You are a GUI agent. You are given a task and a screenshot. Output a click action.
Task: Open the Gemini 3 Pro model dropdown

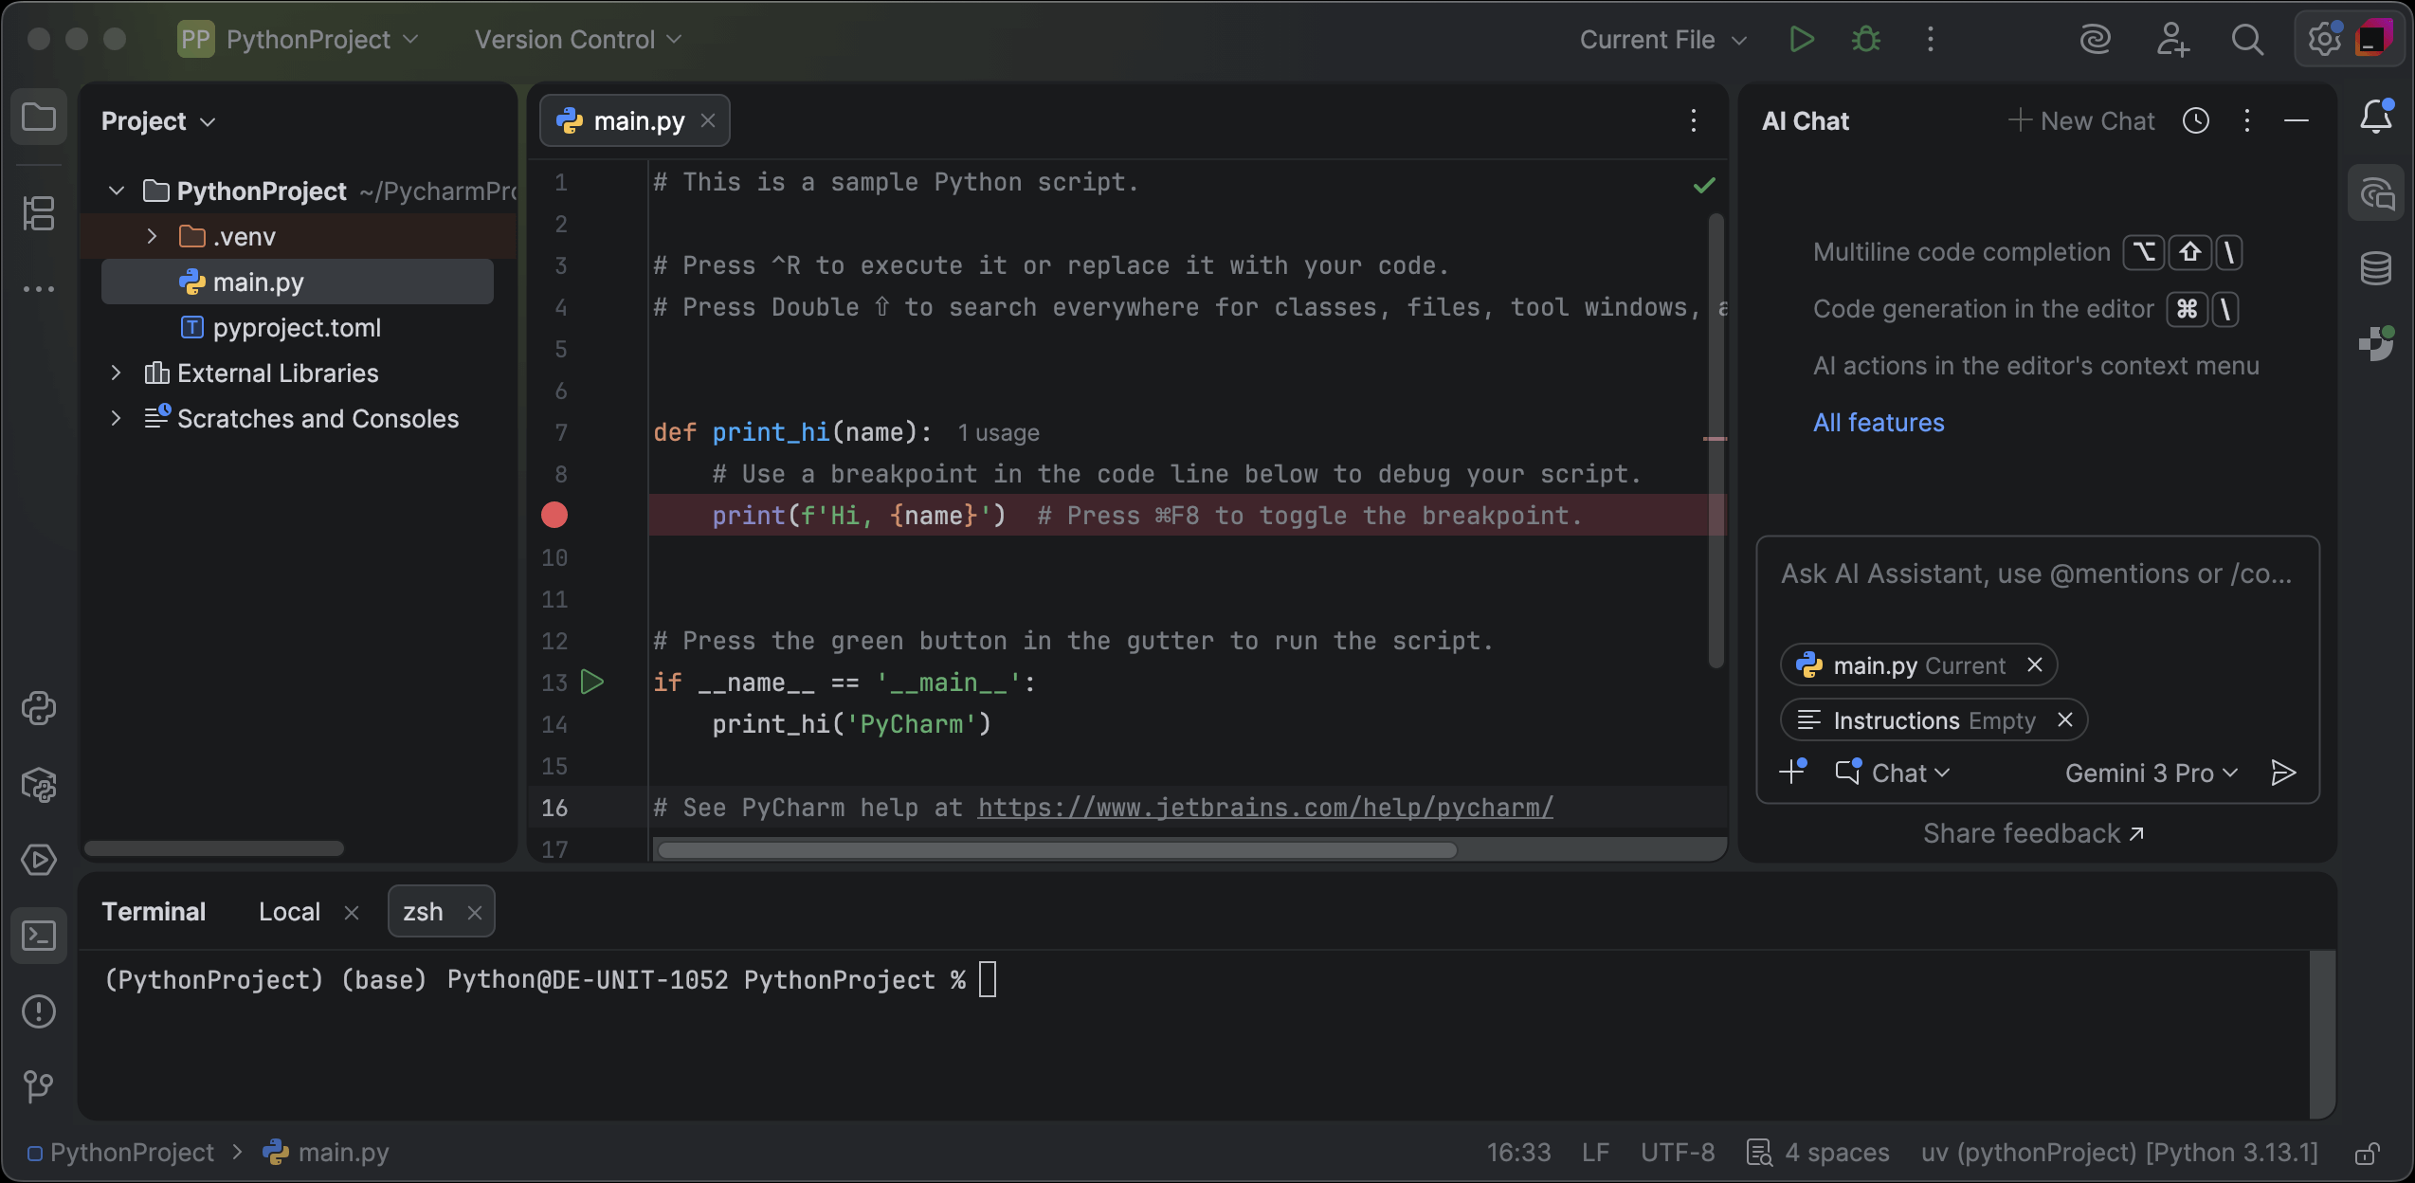coord(2151,773)
